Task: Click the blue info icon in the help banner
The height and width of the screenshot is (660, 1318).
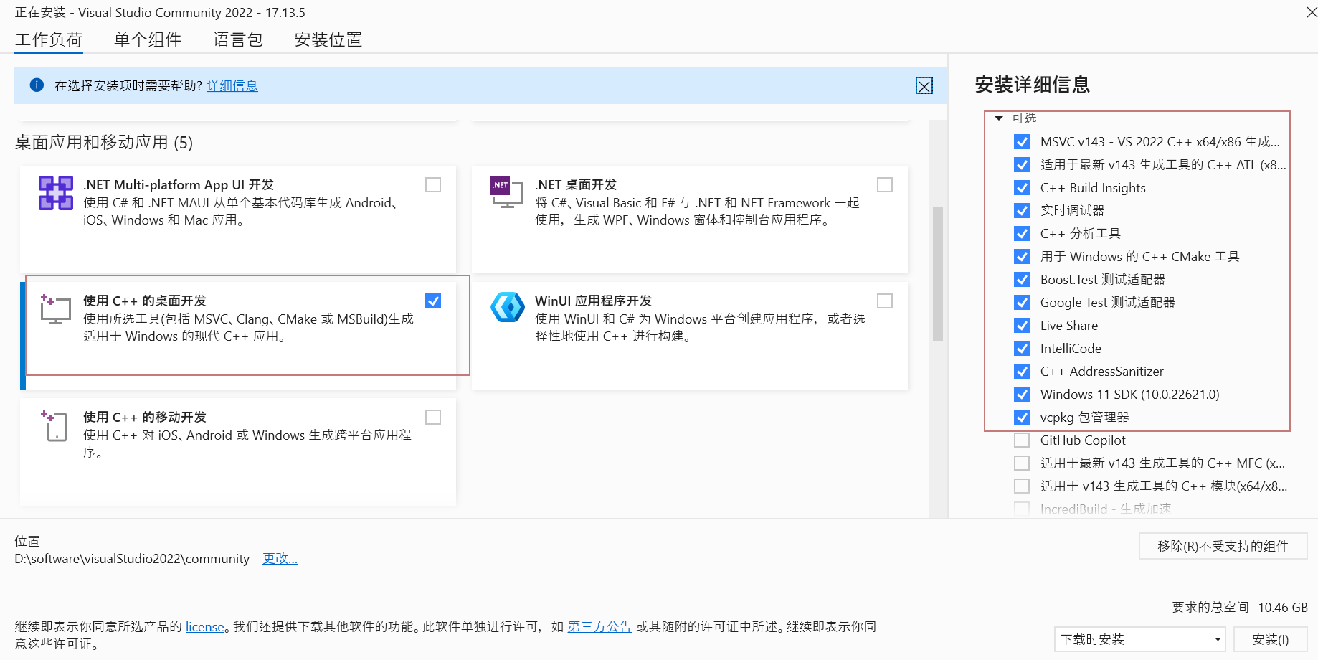Action: 37,85
